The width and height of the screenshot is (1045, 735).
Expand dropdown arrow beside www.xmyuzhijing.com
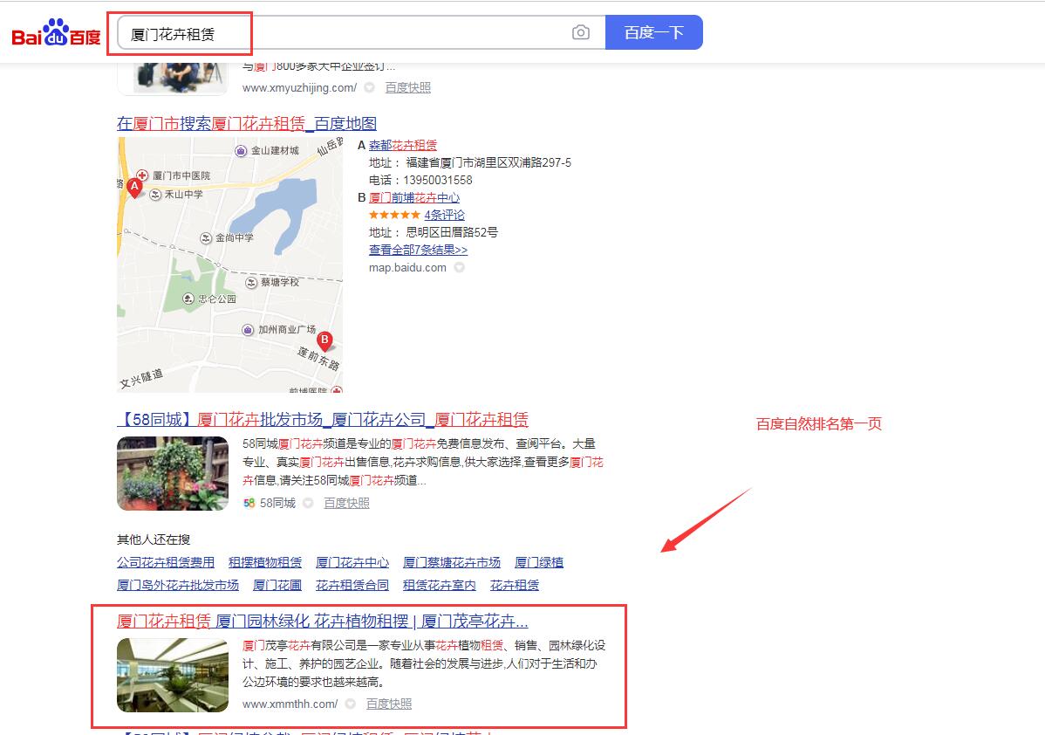(369, 87)
